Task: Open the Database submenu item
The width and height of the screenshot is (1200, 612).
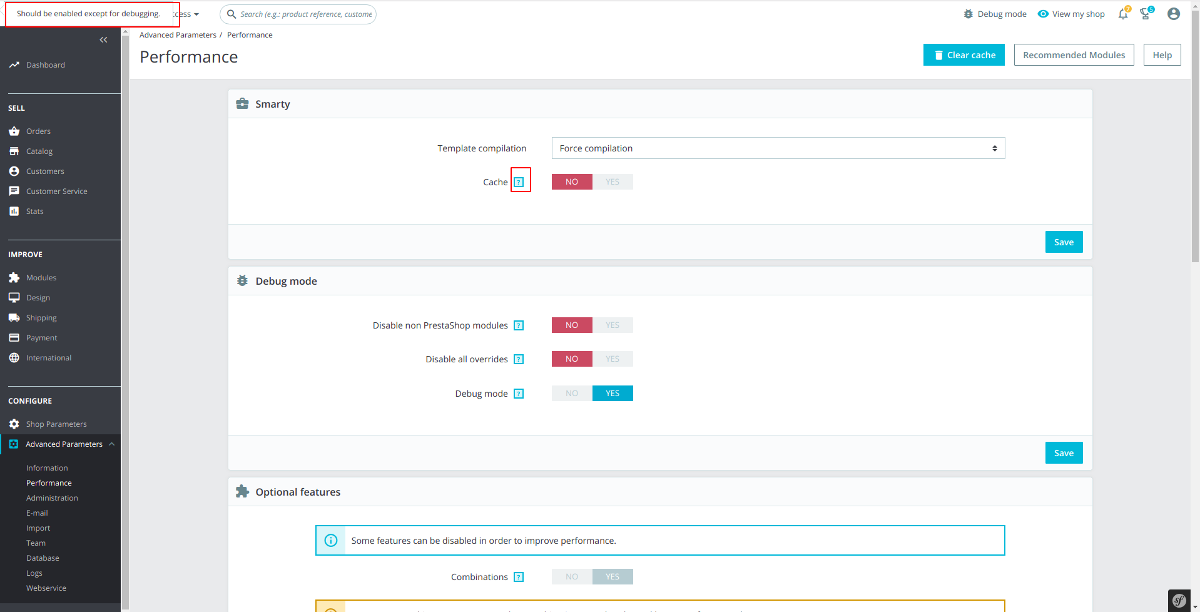Action: coord(43,558)
